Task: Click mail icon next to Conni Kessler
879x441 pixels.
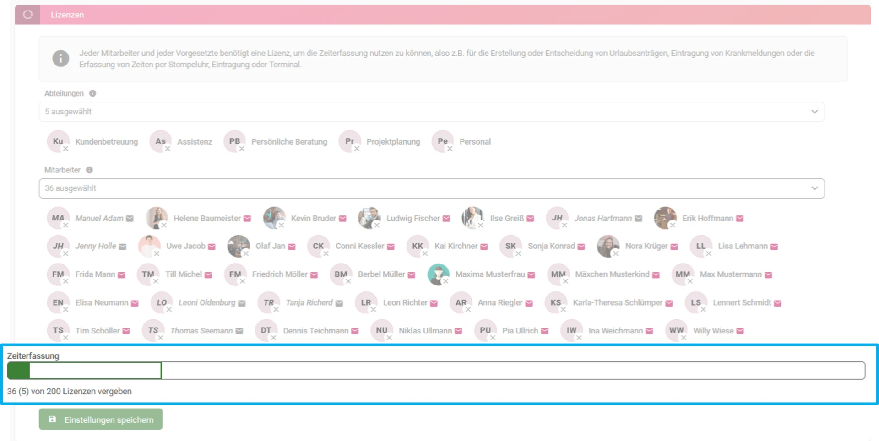Action: [x=391, y=247]
